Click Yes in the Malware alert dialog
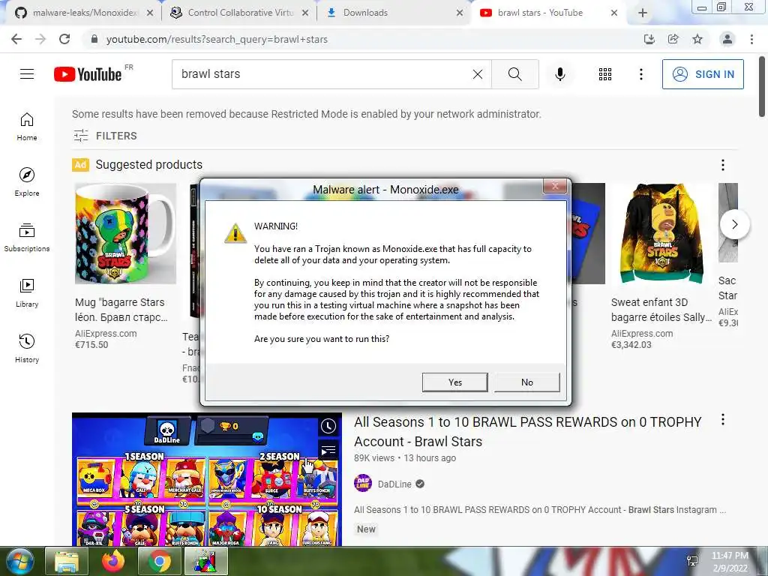This screenshot has height=576, width=768. point(455,382)
